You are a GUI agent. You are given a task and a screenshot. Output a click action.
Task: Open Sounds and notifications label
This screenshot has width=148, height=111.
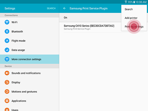26,73
